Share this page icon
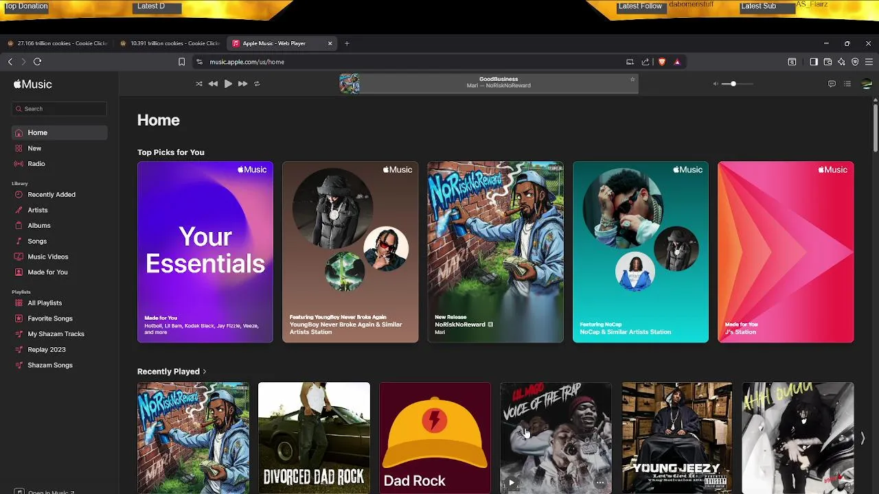This screenshot has width=879, height=494. [646, 62]
